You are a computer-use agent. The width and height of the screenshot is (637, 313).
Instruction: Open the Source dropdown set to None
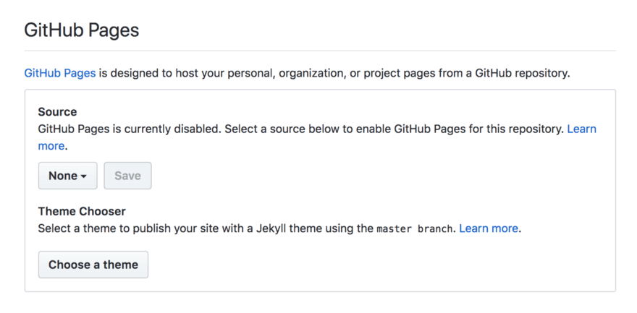(67, 176)
